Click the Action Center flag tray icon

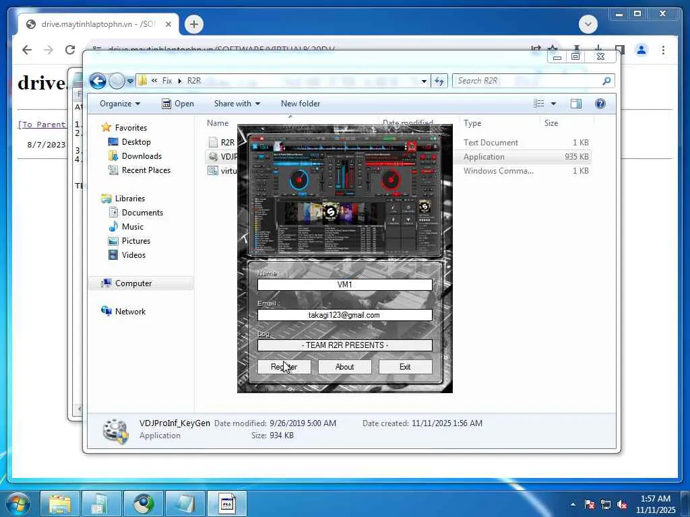[x=589, y=504]
